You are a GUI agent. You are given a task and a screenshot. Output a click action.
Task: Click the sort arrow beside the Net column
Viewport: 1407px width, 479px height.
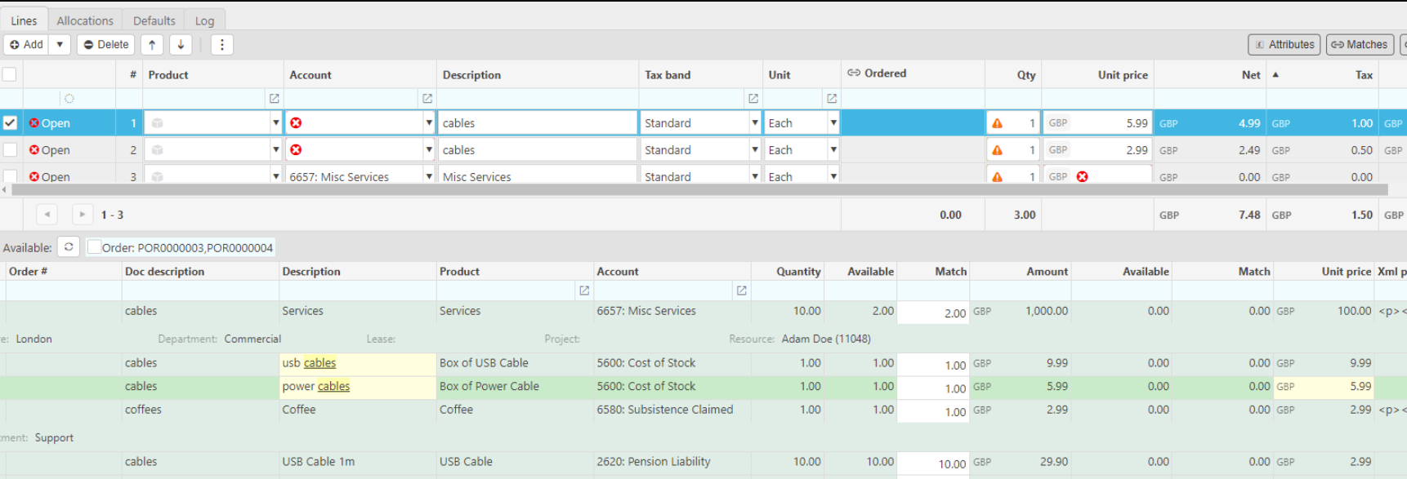click(1275, 74)
